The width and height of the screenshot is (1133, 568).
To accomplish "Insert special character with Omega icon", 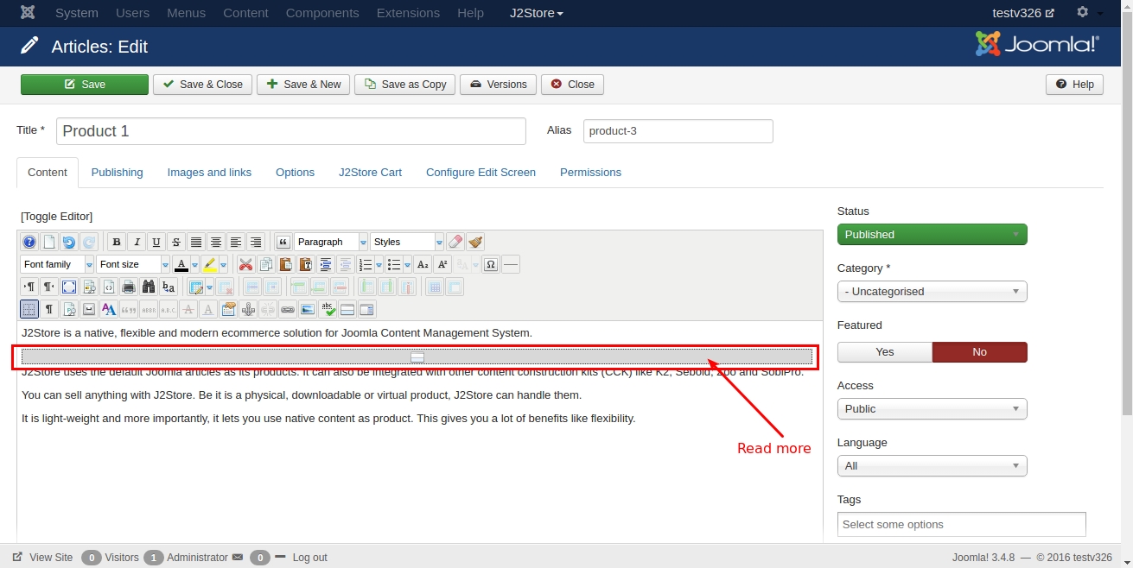I will (x=491, y=265).
